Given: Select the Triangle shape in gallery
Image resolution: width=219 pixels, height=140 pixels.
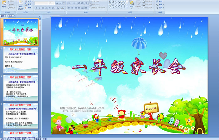Looking at the screenshot, I should click(113, 5).
